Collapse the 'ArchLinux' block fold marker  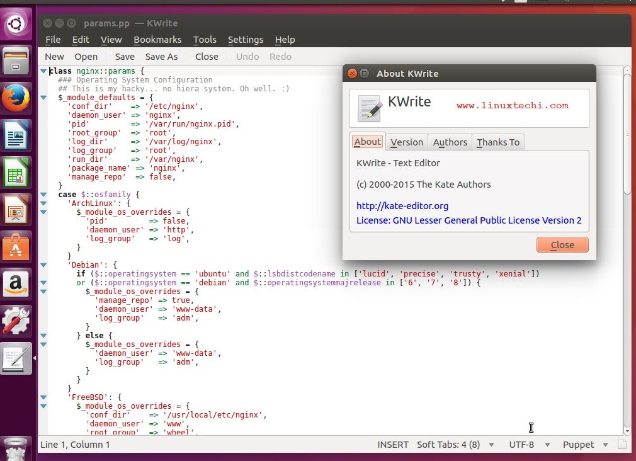click(43, 203)
